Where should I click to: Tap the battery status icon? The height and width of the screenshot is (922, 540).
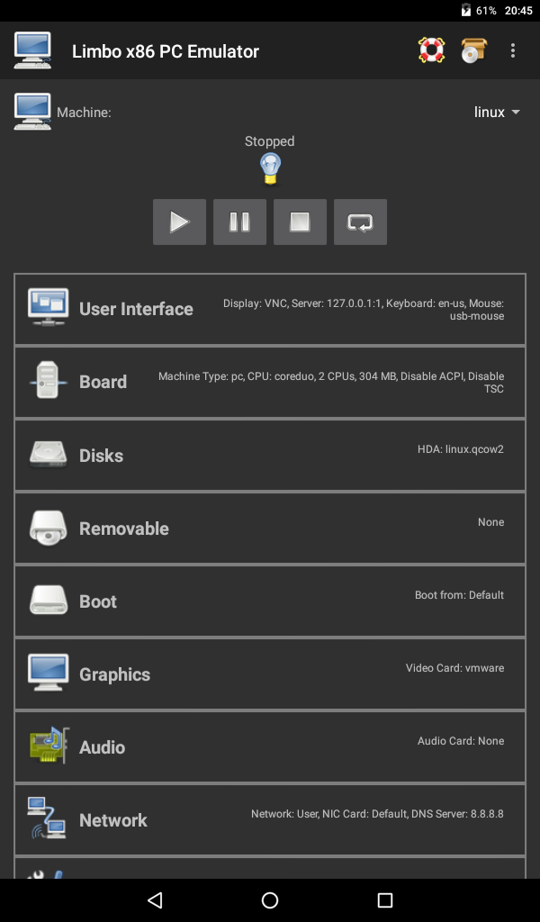[x=465, y=10]
